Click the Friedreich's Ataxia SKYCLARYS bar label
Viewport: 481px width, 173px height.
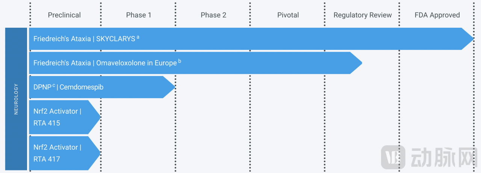(84, 39)
